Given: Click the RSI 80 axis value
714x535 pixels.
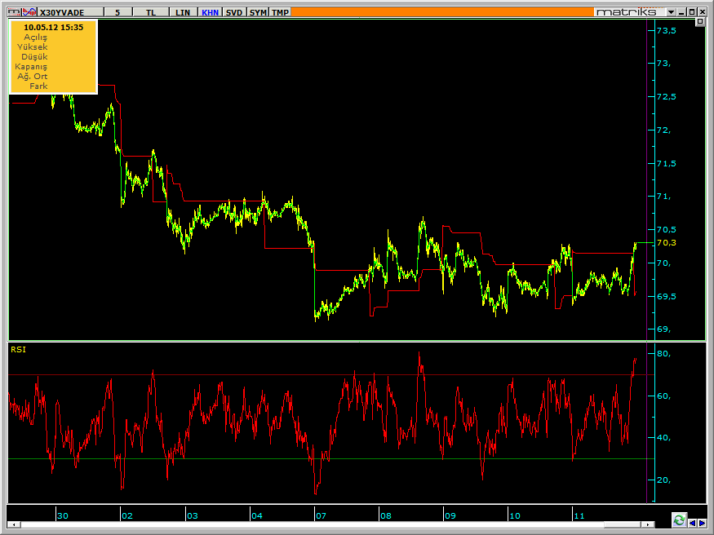Looking at the screenshot, I should [663, 353].
